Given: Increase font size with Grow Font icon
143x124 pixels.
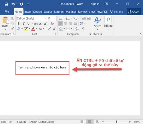Looking at the screenshot, I should [x=49, y=29].
